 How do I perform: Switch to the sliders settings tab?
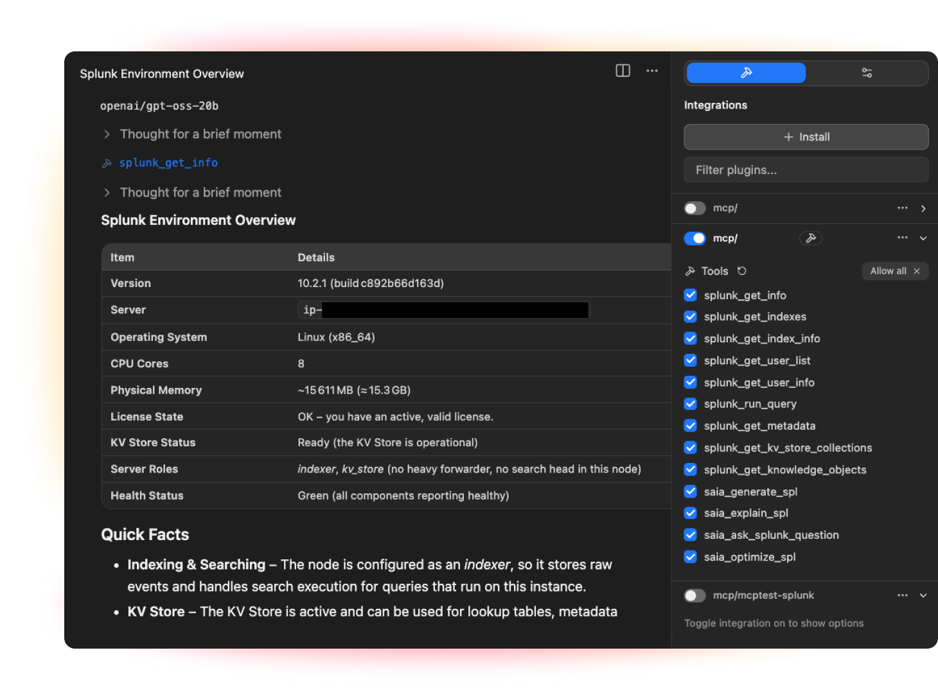867,73
